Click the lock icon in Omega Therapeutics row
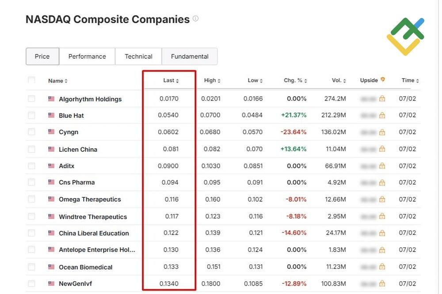This screenshot has width=442, height=294. point(382,200)
